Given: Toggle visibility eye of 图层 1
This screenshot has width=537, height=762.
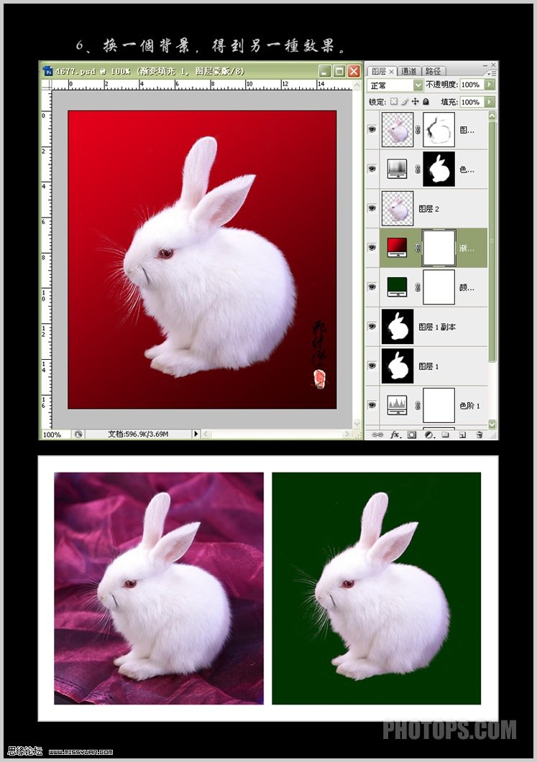Looking at the screenshot, I should (372, 366).
